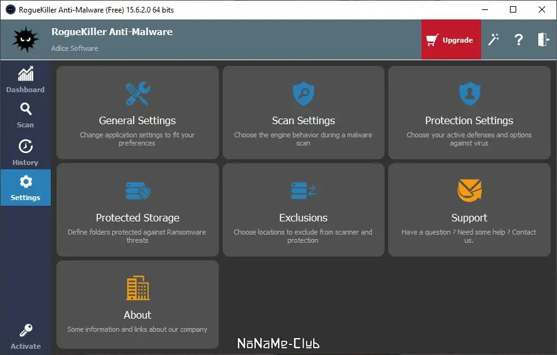Click the Protected Storage server shield icon
The image size is (557, 355).
click(x=138, y=191)
